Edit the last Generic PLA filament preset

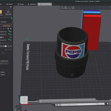pyautogui.click(x=11, y=40)
